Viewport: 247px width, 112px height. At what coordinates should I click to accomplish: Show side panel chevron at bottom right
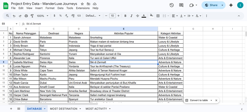pyautogui.click(x=242, y=109)
